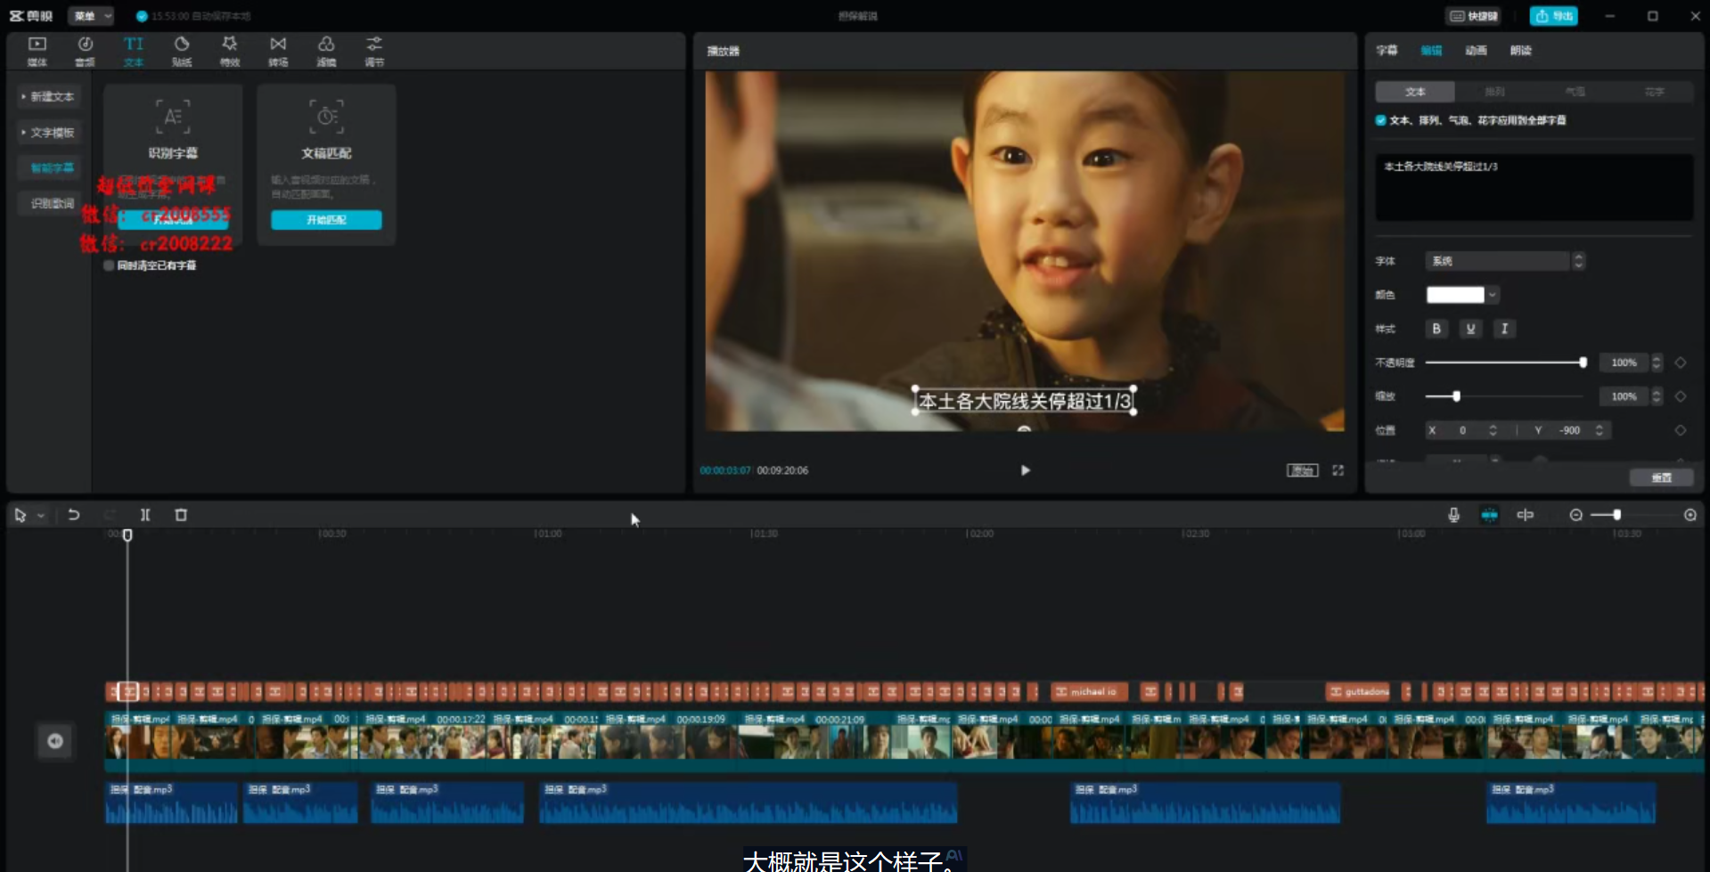Screen dimensions: 1710x872
Task: Click the Y position stepper
Action: click(1600, 430)
